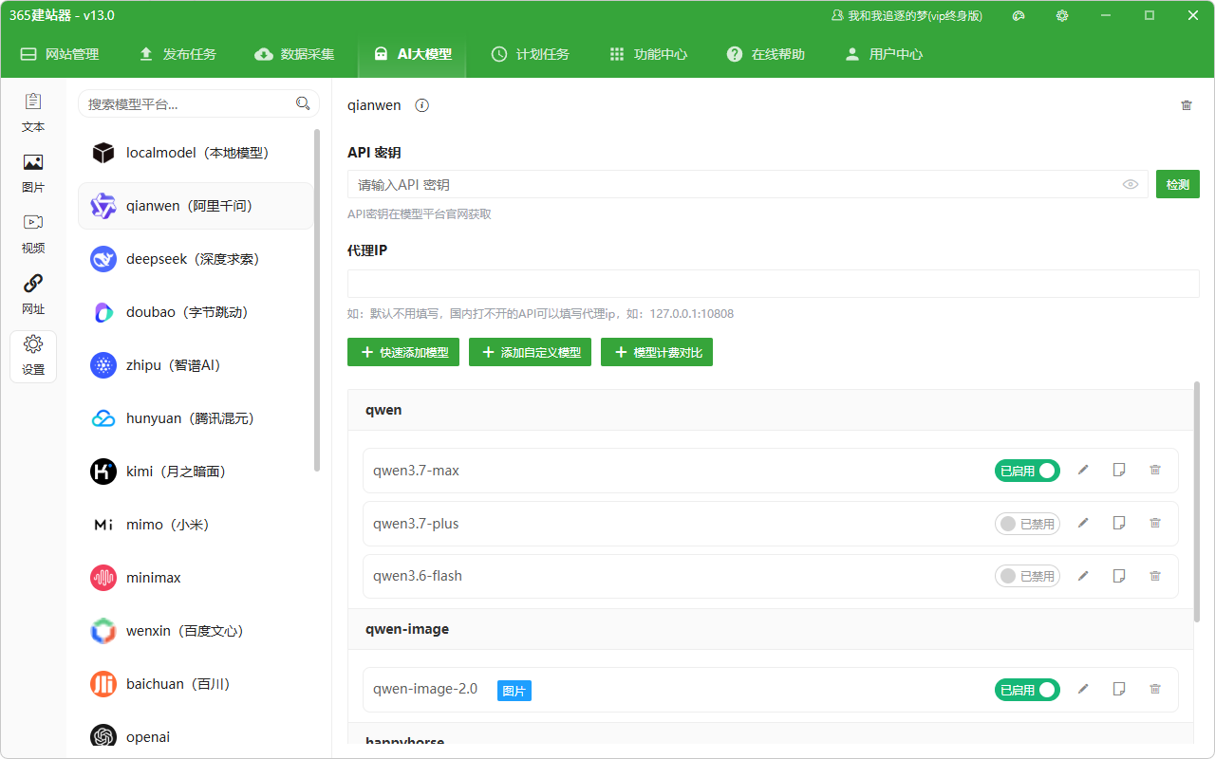Open the AI大模型 tab
This screenshot has width=1215, height=759.
click(x=412, y=54)
